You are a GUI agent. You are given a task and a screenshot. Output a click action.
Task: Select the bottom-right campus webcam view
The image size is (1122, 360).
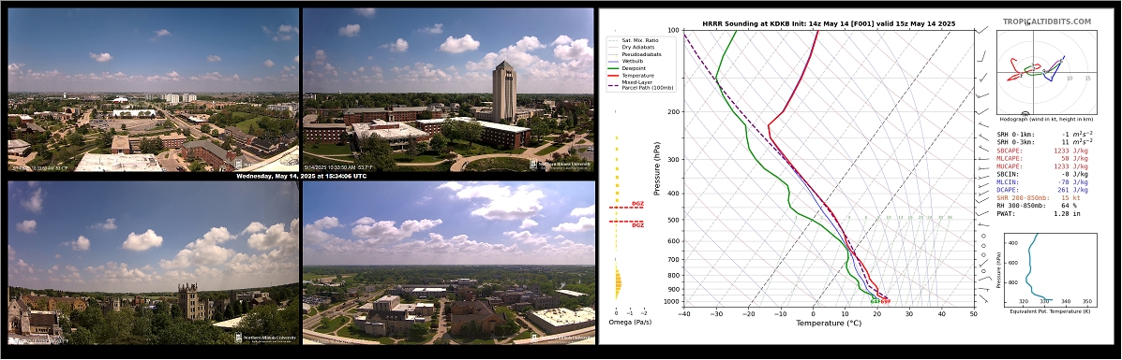pyautogui.click(x=449, y=263)
